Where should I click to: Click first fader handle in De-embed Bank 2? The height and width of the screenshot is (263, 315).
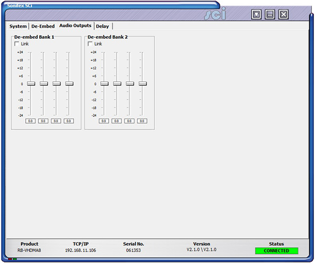click(x=104, y=83)
